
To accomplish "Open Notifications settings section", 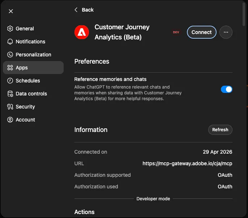I will [x=33, y=42].
